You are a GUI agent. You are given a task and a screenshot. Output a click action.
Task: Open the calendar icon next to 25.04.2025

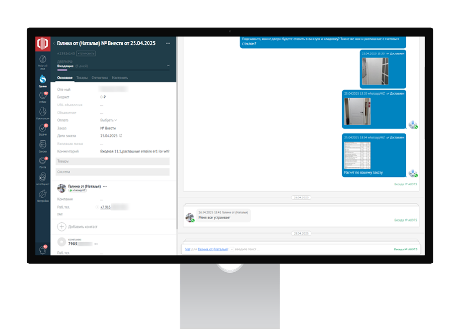tap(121, 136)
